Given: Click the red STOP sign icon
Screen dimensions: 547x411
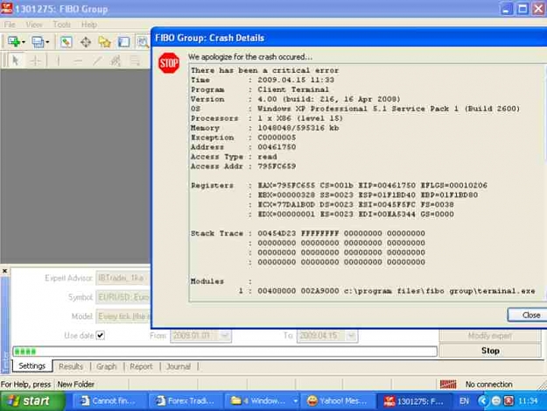Looking at the screenshot, I should click(169, 63).
